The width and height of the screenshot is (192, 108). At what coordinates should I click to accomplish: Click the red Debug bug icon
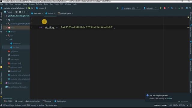[x=165, y=8]
